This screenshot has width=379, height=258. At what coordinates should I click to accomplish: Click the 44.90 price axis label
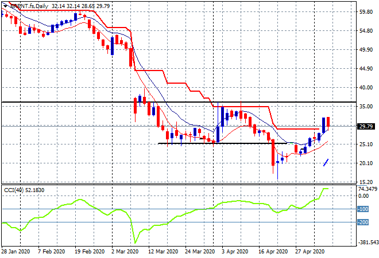[x=366, y=69]
